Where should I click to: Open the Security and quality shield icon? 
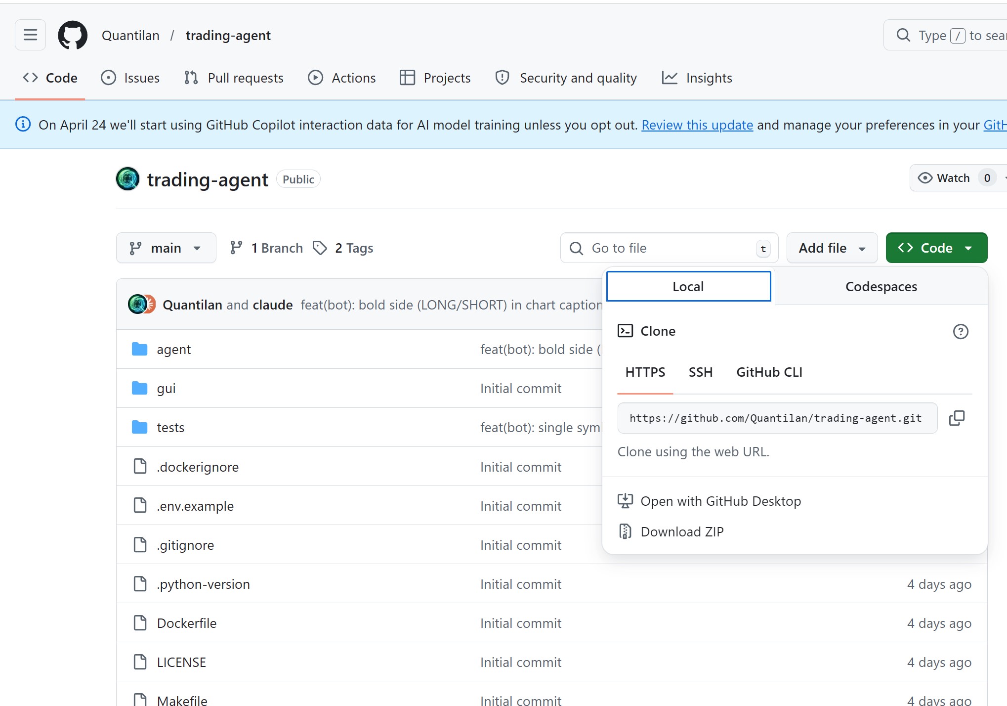point(502,78)
